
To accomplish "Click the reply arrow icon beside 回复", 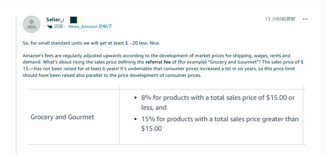I will tap(49, 27).
